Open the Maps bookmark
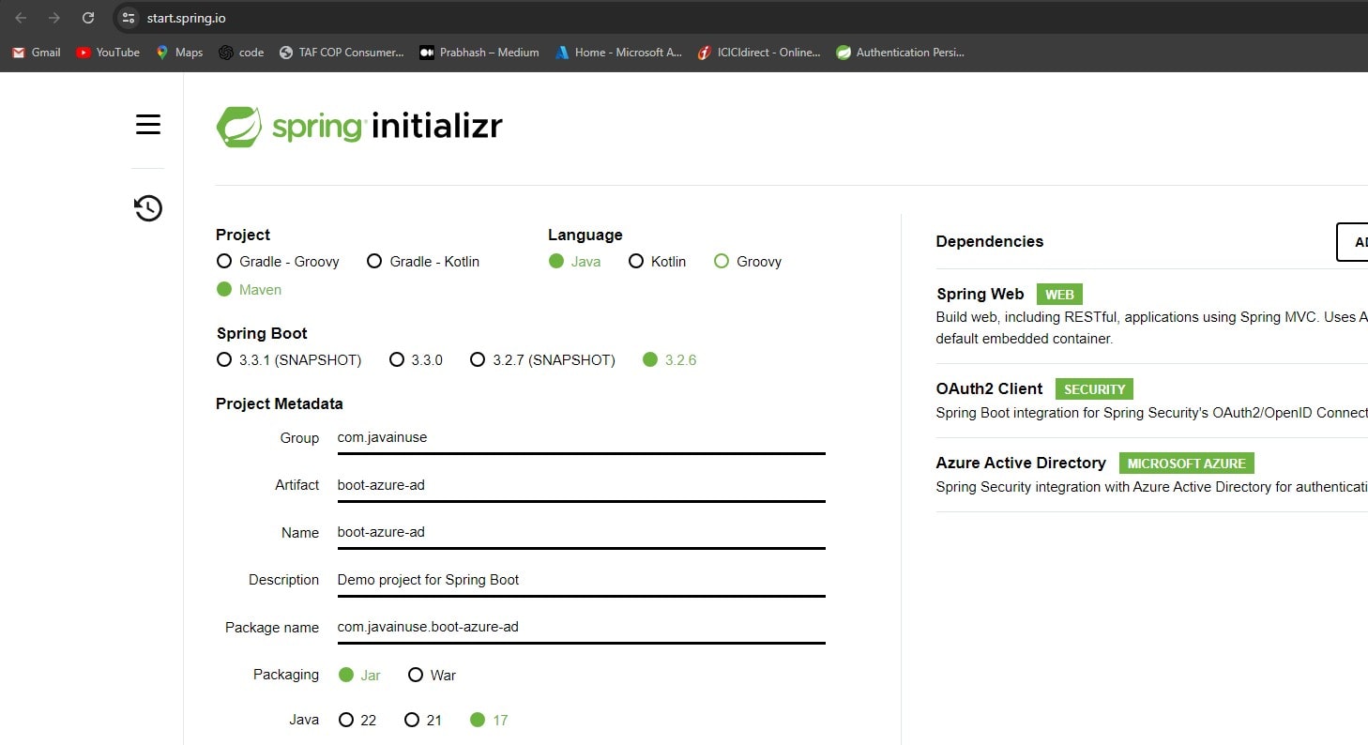 pyautogui.click(x=179, y=53)
